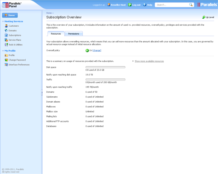218x174 pixels.
Task: Click the Reseller Host user icon
Action: click(109, 5)
